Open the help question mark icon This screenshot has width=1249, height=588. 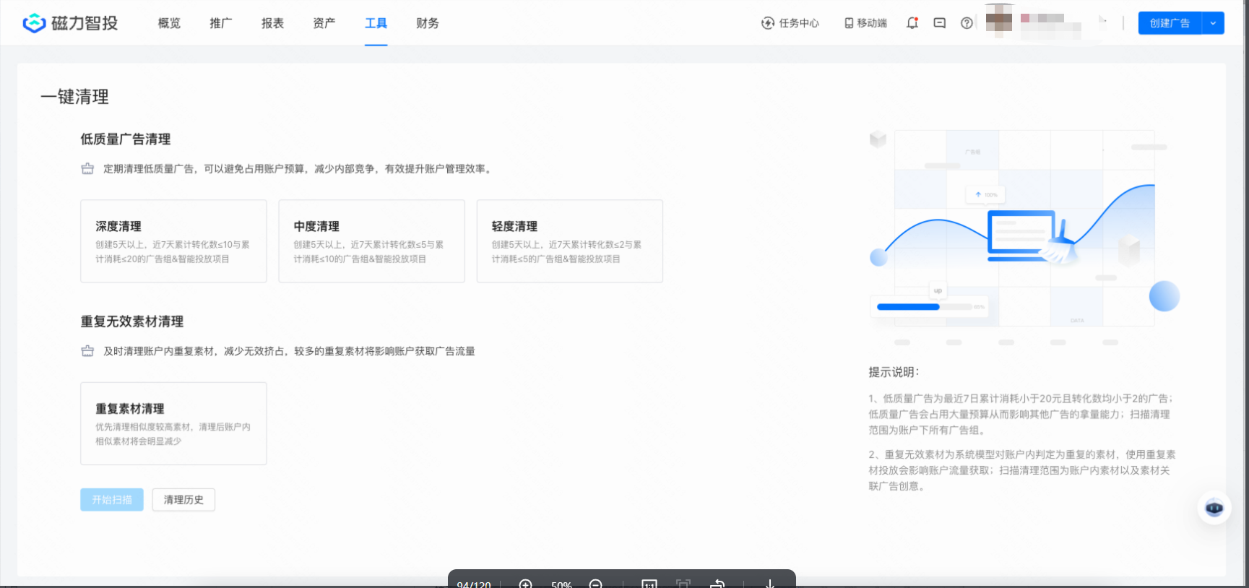click(967, 23)
